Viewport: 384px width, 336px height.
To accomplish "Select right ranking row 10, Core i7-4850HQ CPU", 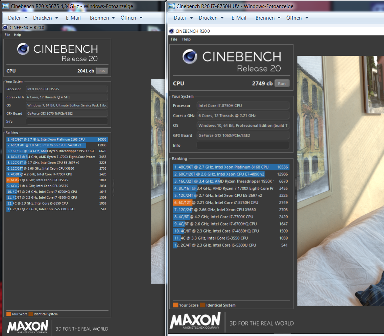I will (231, 231).
